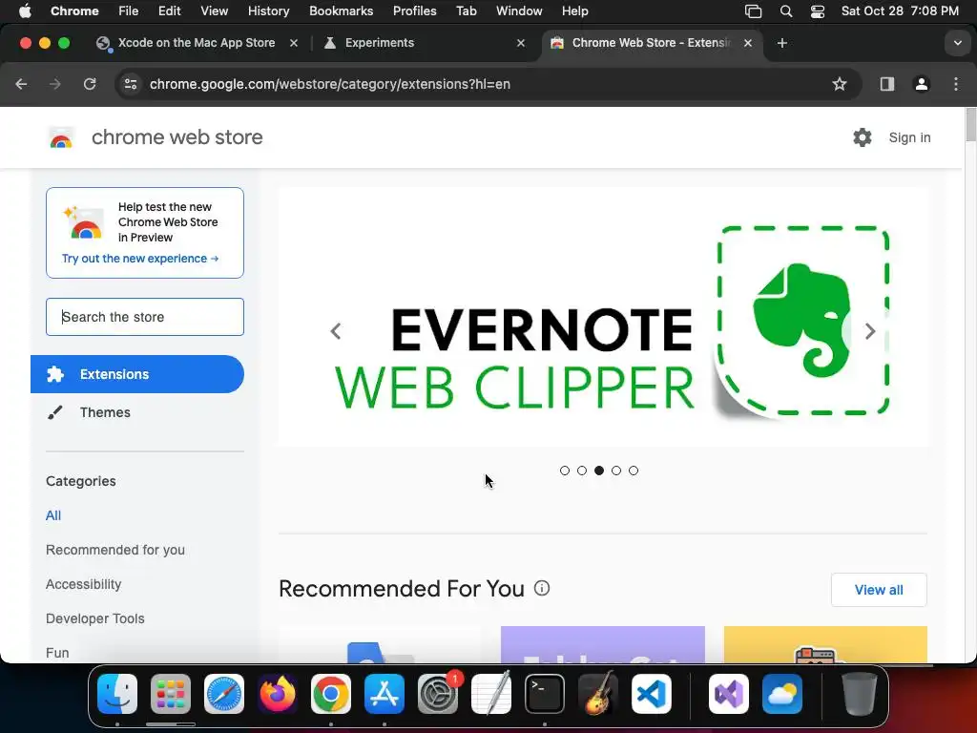Select Themes in the sidebar
Image resolution: width=977 pixels, height=733 pixels.
coord(105,412)
